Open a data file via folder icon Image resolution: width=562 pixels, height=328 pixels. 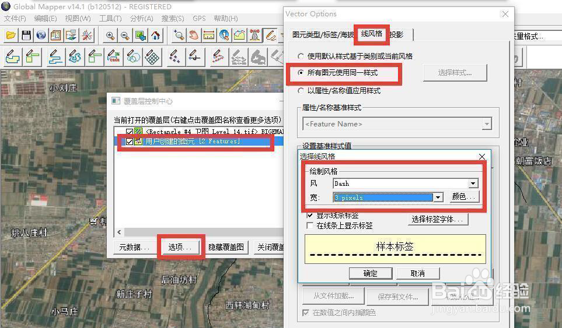click(11, 36)
